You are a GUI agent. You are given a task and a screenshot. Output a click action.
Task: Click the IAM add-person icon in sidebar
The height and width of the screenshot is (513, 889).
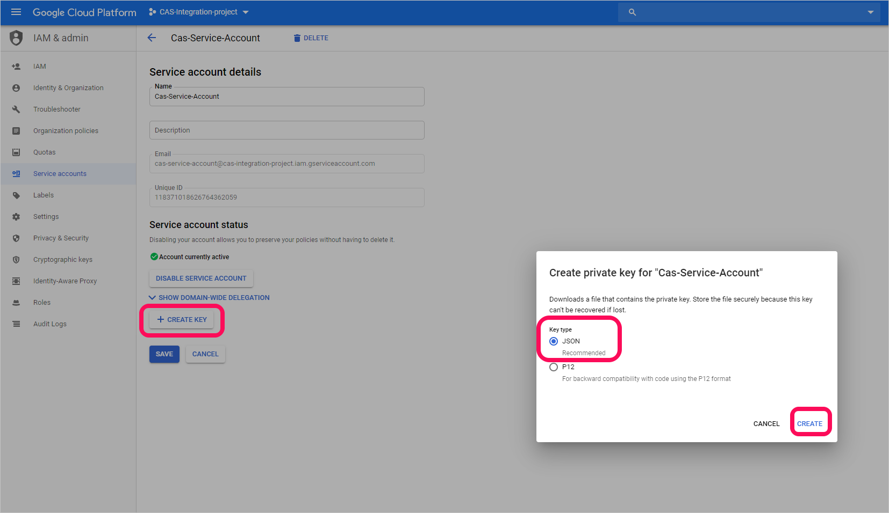click(x=16, y=67)
